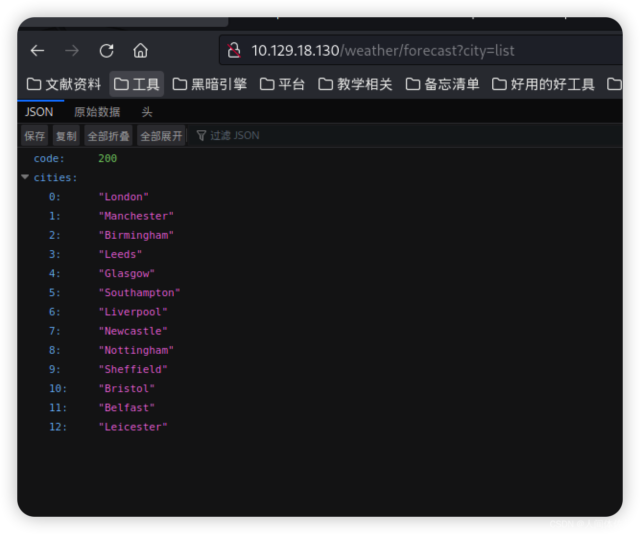This screenshot has height=534, width=640.
Task: Select the "Belfast" value
Action: pos(127,408)
